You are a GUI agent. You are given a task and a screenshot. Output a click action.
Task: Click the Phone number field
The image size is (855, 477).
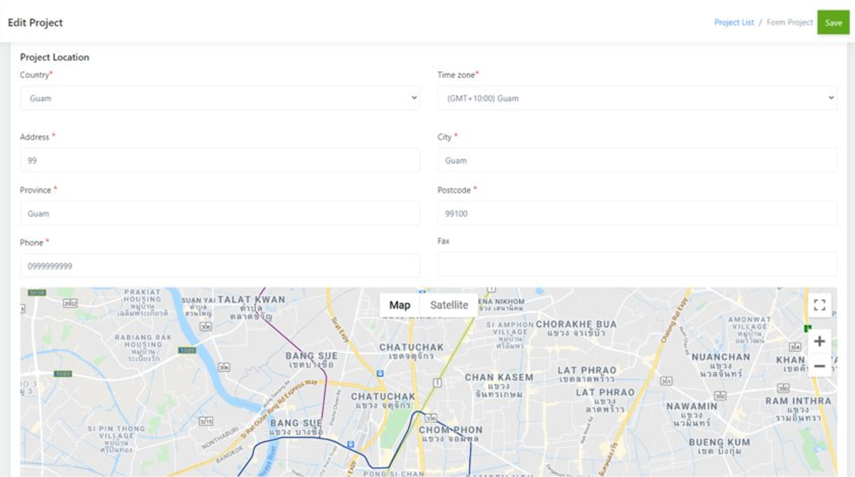pos(220,266)
